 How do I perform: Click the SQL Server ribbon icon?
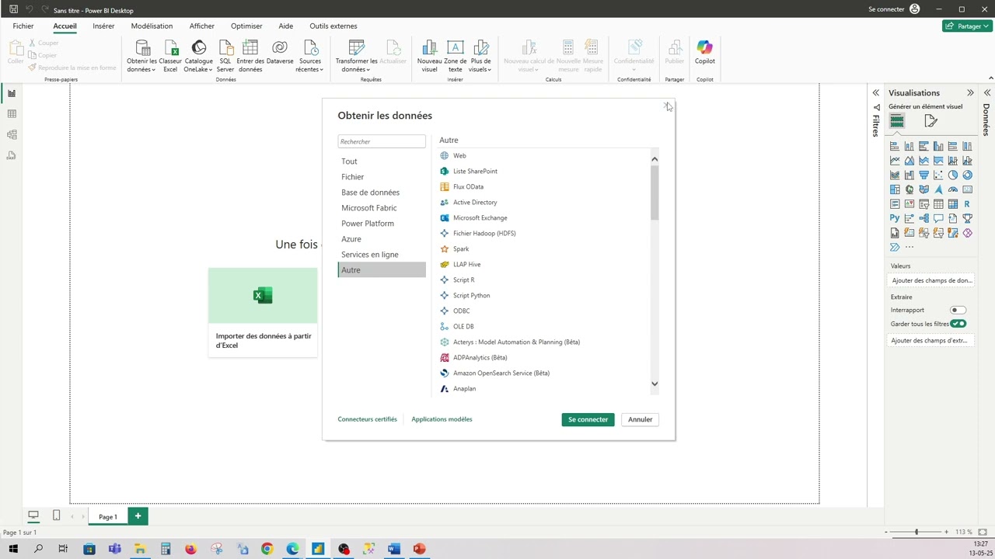click(x=225, y=57)
